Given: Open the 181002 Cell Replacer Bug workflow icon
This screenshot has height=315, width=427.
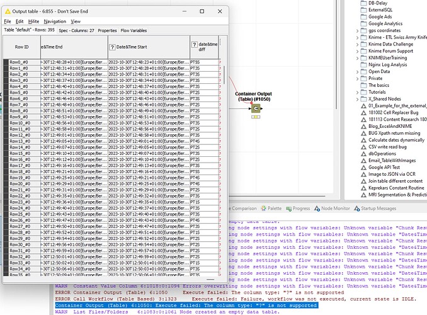Looking at the screenshot, I should pos(363,113).
